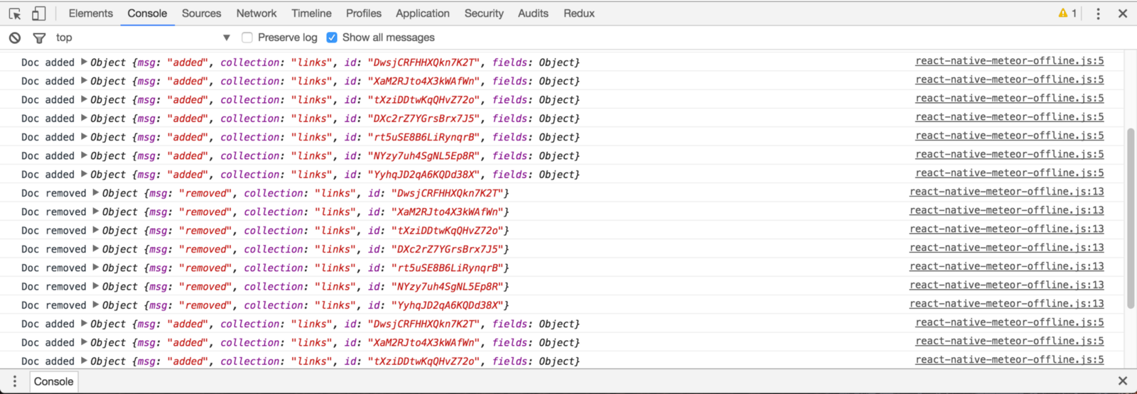Open the top execution context dropdown

click(226, 38)
